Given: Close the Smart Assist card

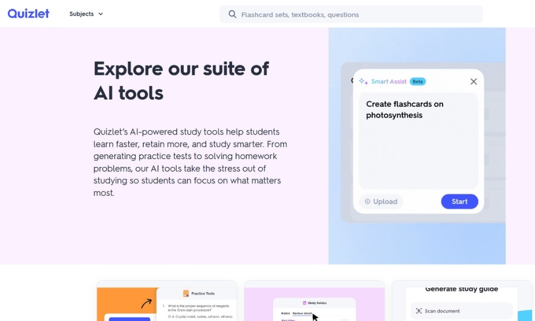Looking at the screenshot, I should 474,81.
